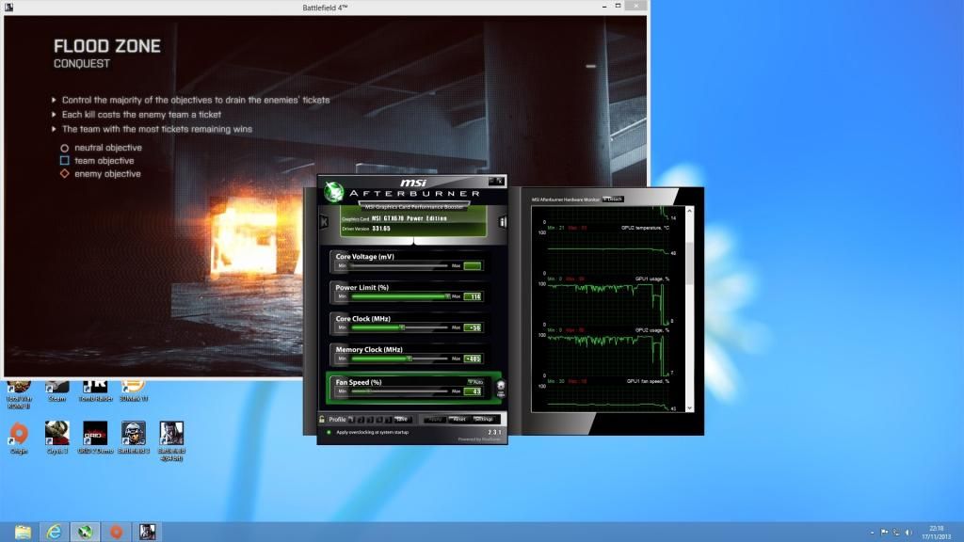Select the Tomb Raider desktop shortcut
Screen dimensions: 964x542
(x=95, y=391)
